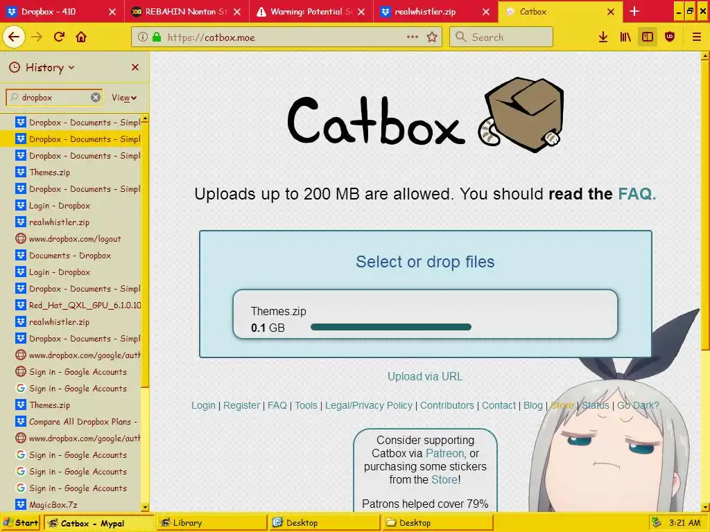The image size is (710, 532).
Task: Open the View sort dropdown
Action: click(124, 98)
